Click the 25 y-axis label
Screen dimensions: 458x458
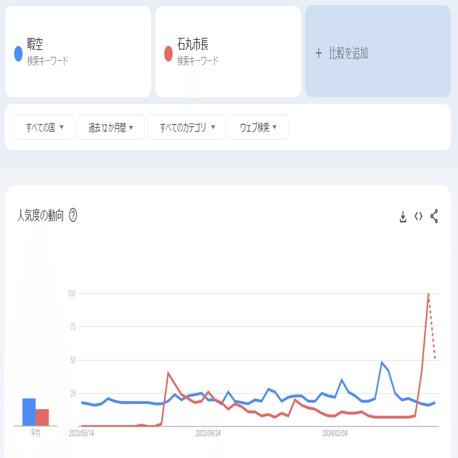pyautogui.click(x=73, y=394)
